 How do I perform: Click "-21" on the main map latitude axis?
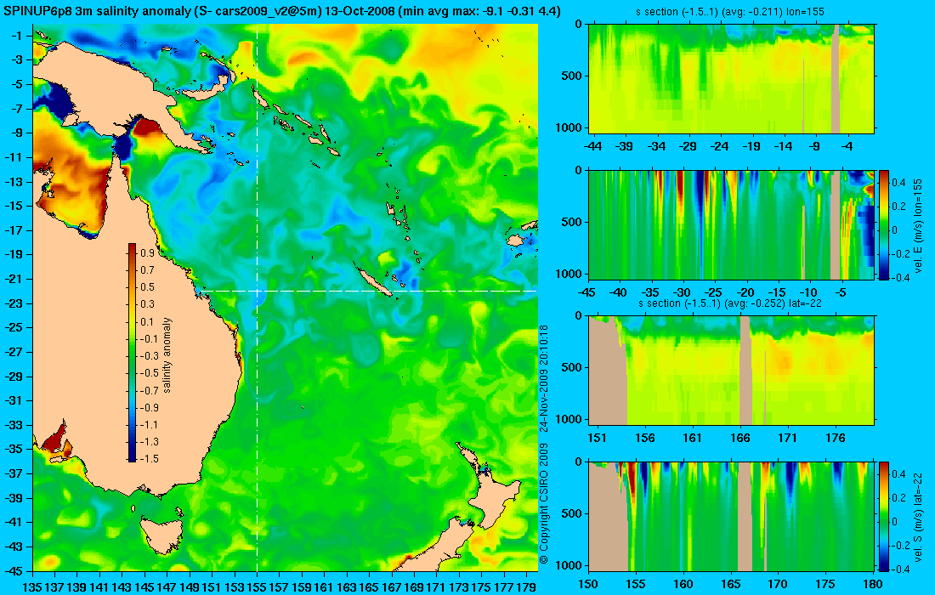(14, 279)
